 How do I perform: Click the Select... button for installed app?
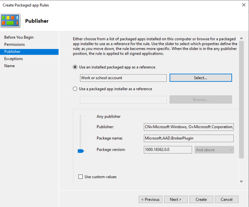coord(201,78)
